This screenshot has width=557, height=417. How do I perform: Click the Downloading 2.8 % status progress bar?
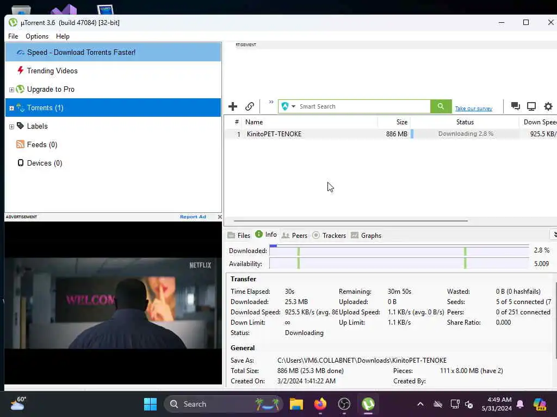pos(465,134)
